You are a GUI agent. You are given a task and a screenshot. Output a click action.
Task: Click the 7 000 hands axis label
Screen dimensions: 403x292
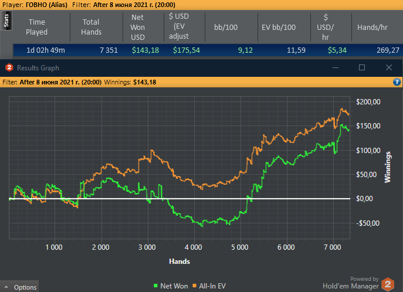(x=332, y=247)
